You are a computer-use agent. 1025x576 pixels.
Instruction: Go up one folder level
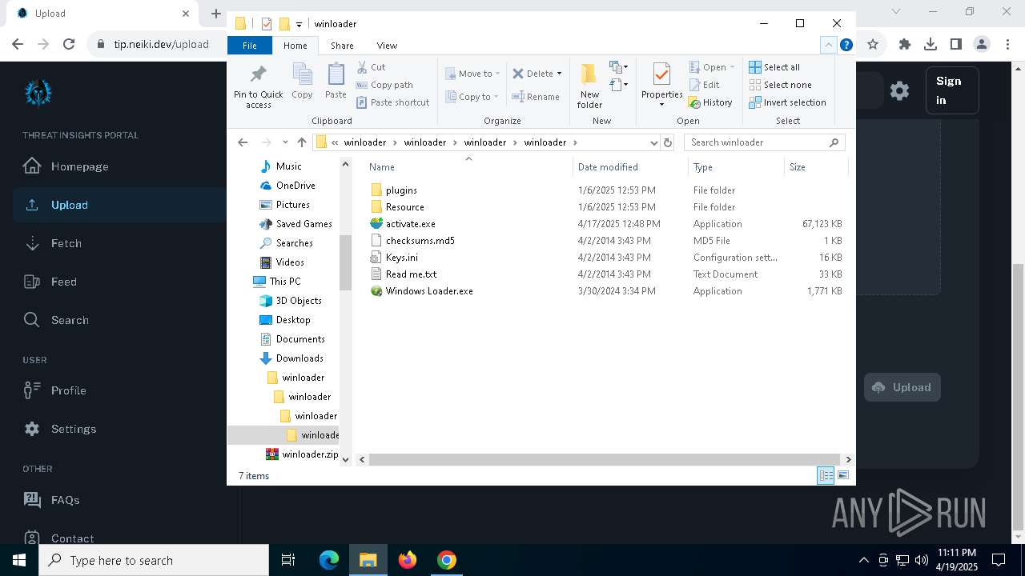click(x=301, y=142)
